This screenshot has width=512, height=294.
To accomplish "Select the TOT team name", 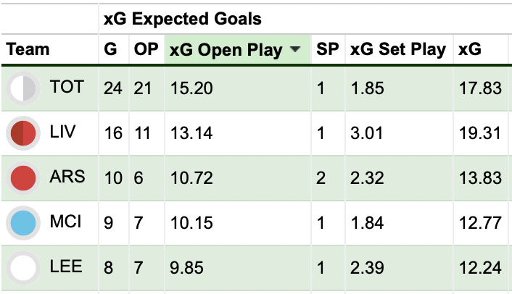I will [67, 87].
